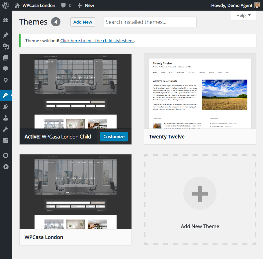Click the themes count badge 4
Viewport: 263px width, 259px height.
[56, 22]
